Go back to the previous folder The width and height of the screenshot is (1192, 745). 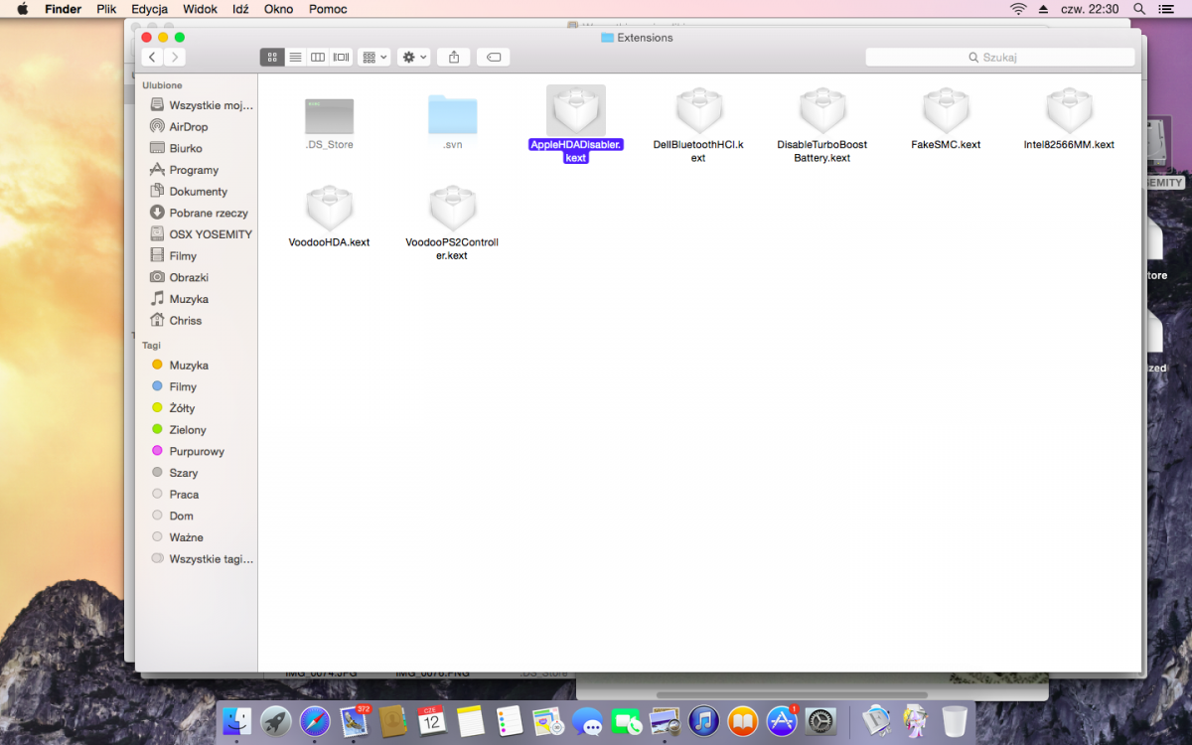pos(152,58)
